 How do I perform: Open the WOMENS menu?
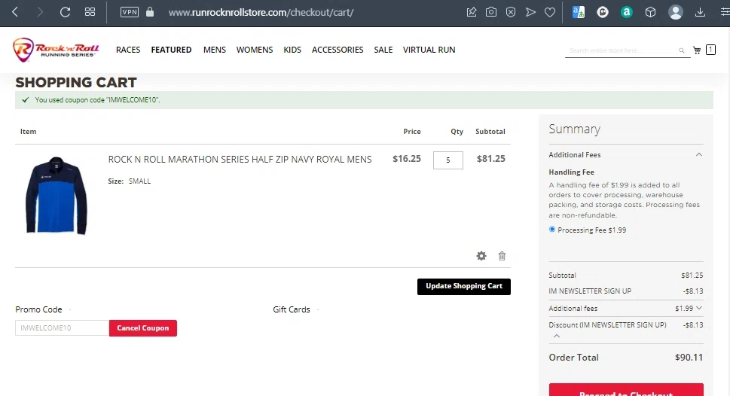[255, 50]
